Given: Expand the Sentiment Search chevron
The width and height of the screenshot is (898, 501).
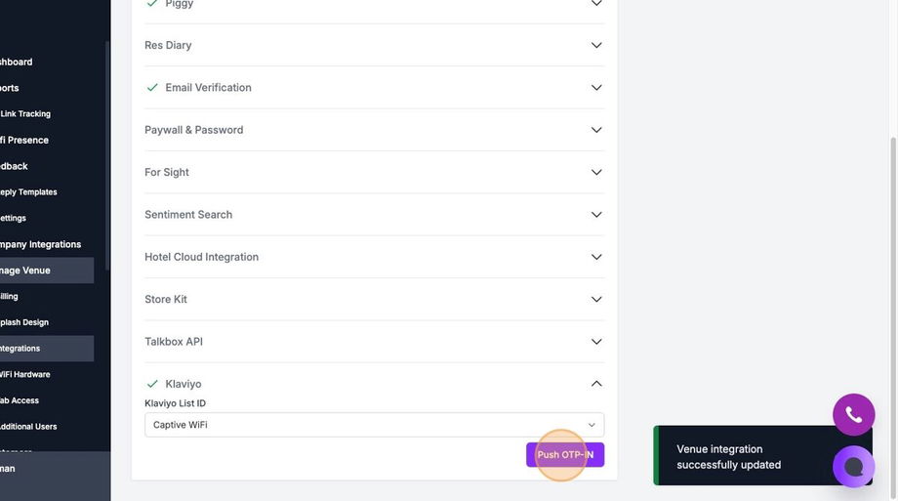Looking at the screenshot, I should [596, 215].
